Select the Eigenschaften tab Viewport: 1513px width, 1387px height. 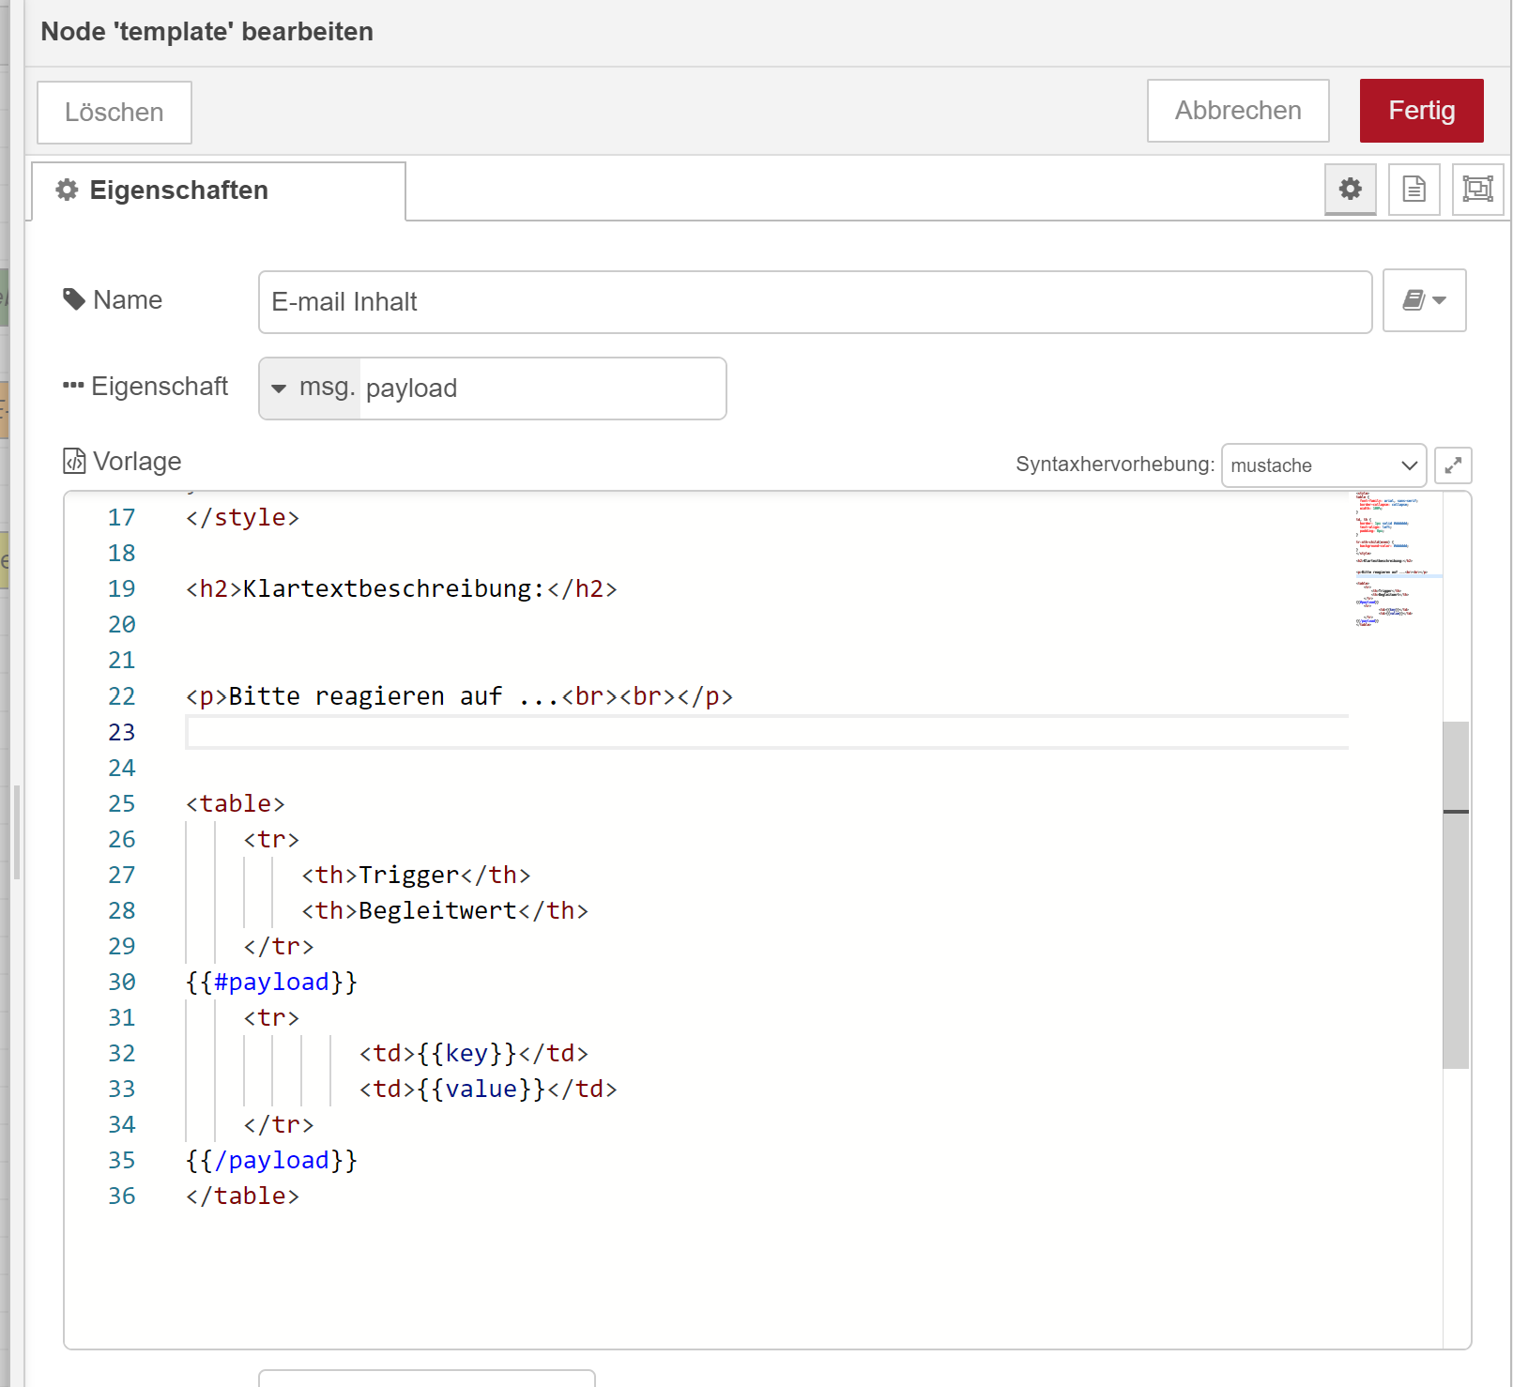[219, 191]
